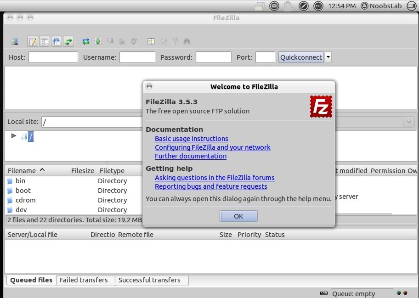Toggle the transfer queue display
The width and height of the screenshot is (419, 298).
pyautogui.click(x=68, y=41)
